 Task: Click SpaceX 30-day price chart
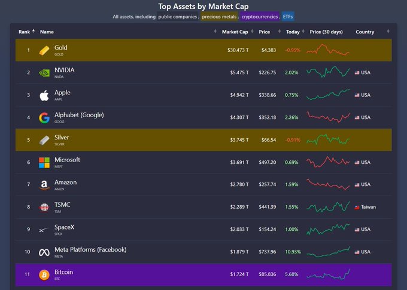click(328, 229)
